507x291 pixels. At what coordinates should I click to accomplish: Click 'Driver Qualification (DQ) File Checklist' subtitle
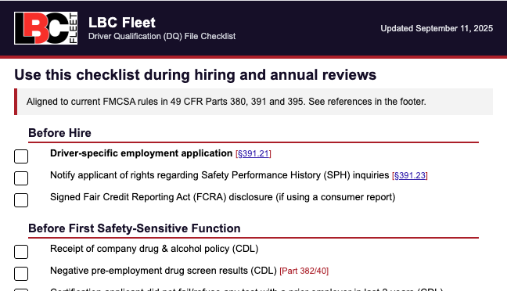[x=162, y=36]
